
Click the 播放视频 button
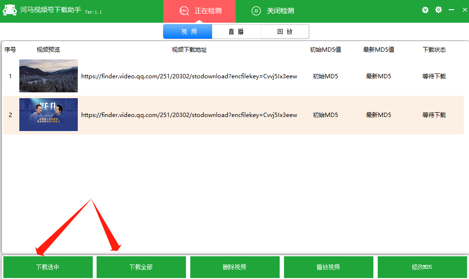click(328, 267)
